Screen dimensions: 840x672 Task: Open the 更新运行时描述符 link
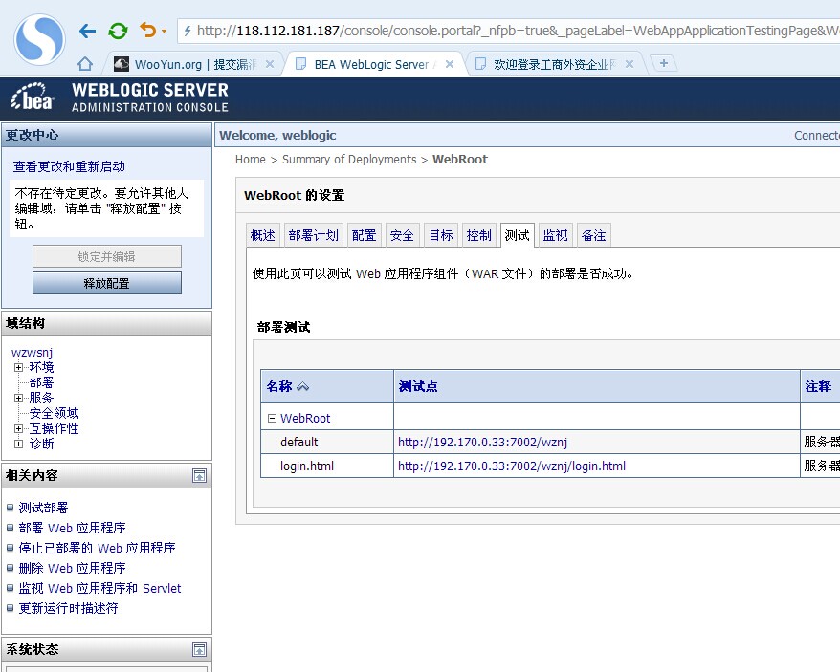point(68,608)
